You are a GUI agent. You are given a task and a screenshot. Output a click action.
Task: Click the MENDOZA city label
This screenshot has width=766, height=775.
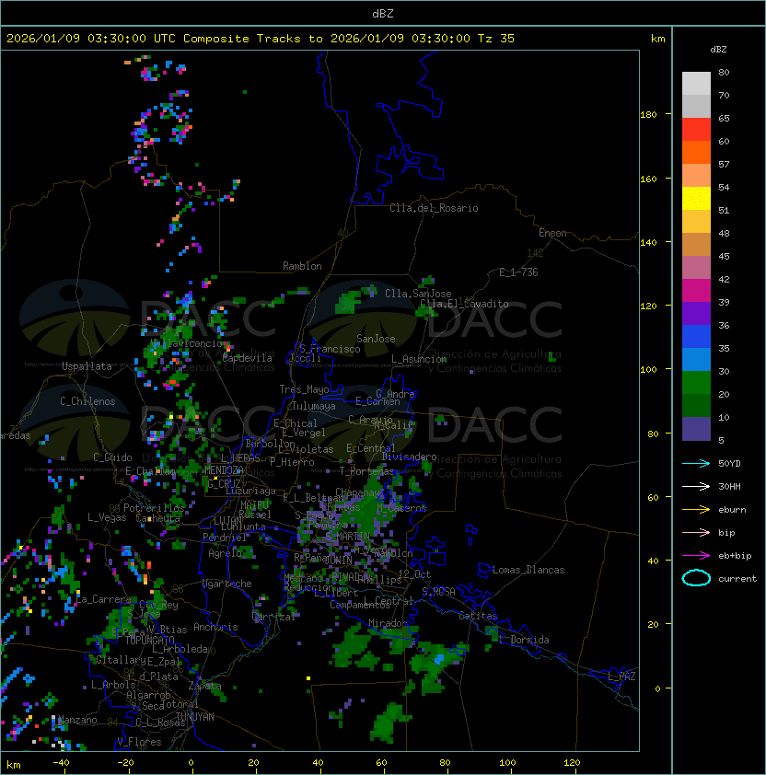point(224,469)
